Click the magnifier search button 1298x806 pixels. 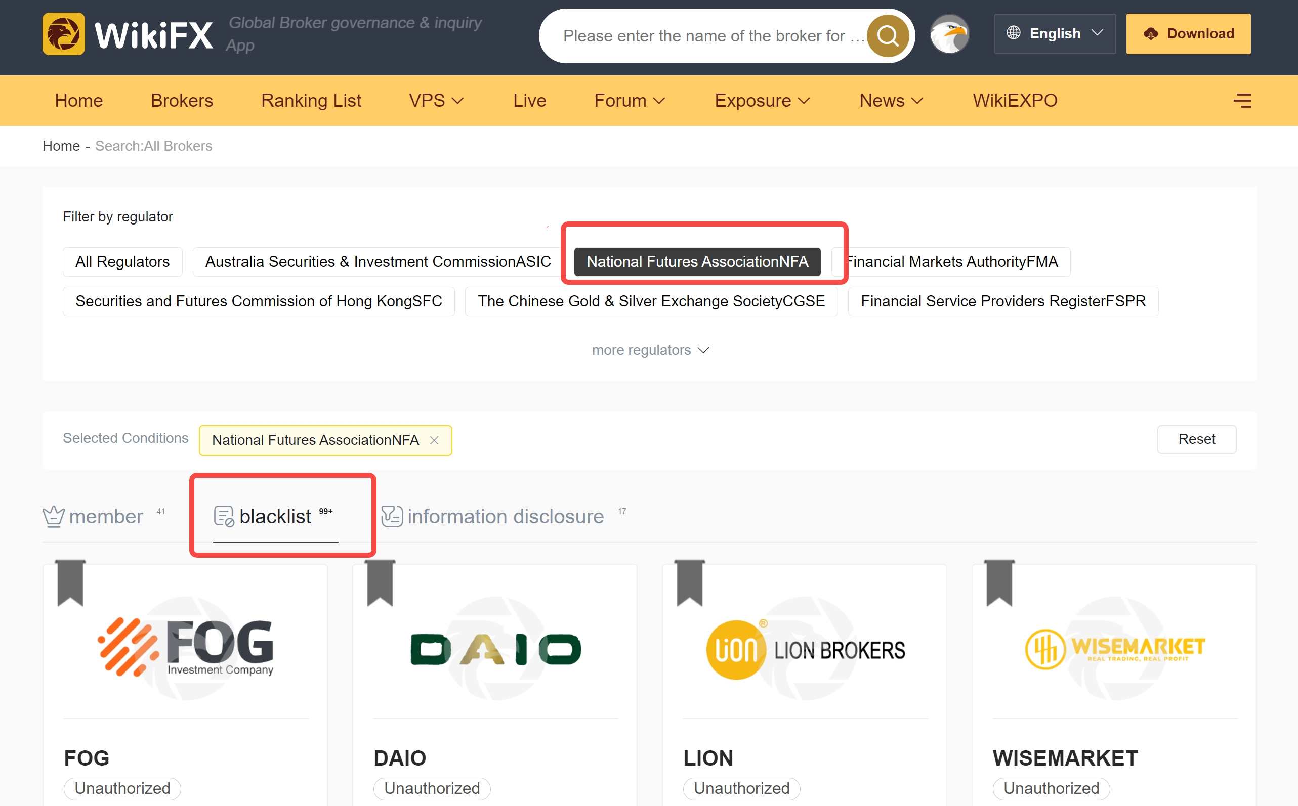[x=888, y=36]
